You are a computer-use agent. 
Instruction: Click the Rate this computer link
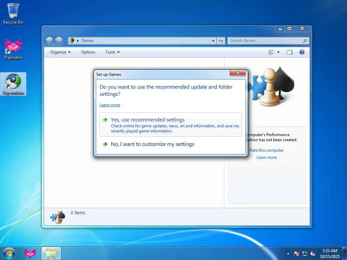click(x=267, y=150)
